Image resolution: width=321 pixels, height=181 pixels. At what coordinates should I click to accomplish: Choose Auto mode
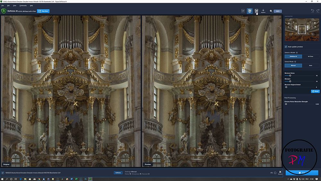pos(310,65)
